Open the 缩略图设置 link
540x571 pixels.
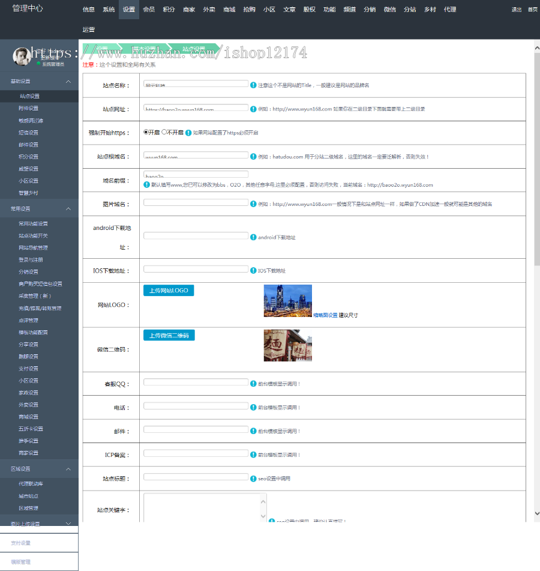coord(325,315)
